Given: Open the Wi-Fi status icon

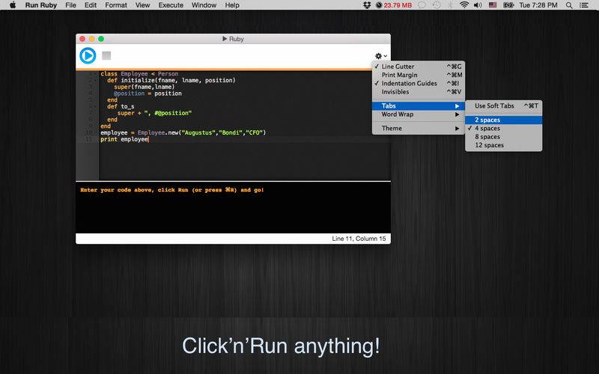Looking at the screenshot, I should pyautogui.click(x=464, y=5).
